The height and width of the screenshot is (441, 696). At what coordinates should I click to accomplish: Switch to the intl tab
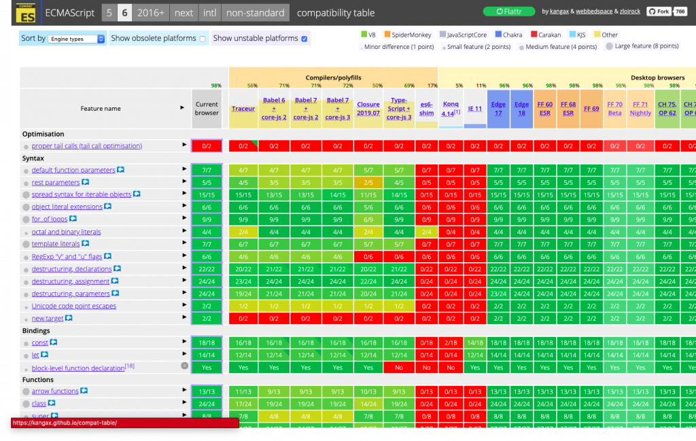(x=209, y=13)
